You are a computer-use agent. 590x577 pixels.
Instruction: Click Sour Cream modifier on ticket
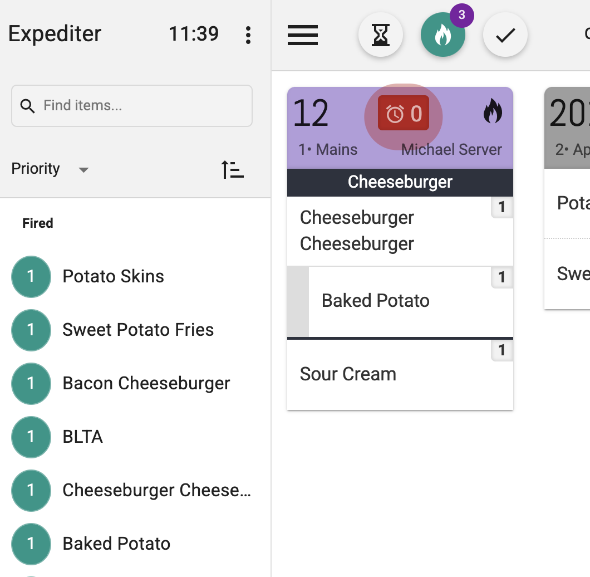(348, 374)
